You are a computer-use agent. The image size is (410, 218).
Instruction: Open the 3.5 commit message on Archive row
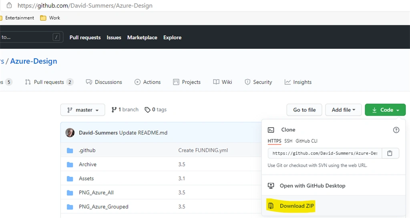tap(182, 164)
